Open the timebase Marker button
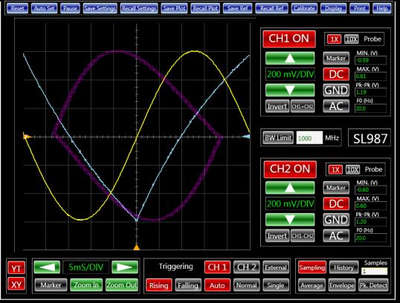 [51, 284]
